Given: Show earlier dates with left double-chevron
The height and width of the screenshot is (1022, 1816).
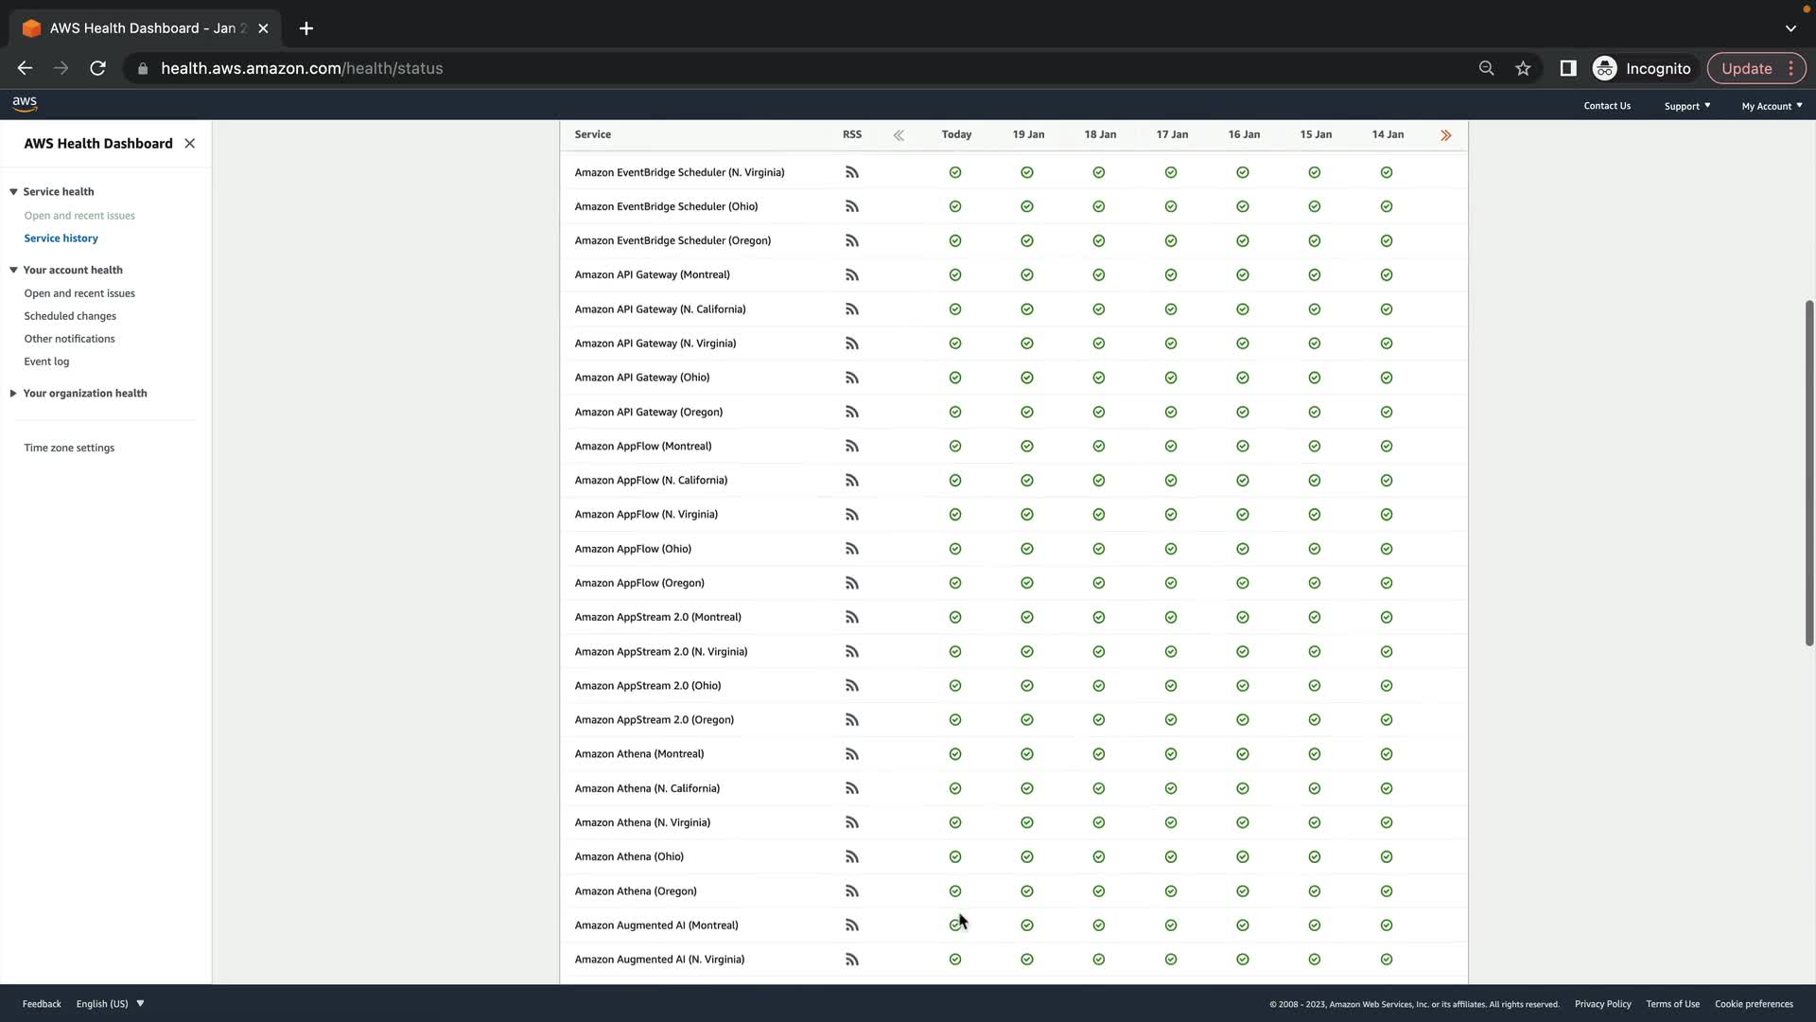Looking at the screenshot, I should [899, 135].
